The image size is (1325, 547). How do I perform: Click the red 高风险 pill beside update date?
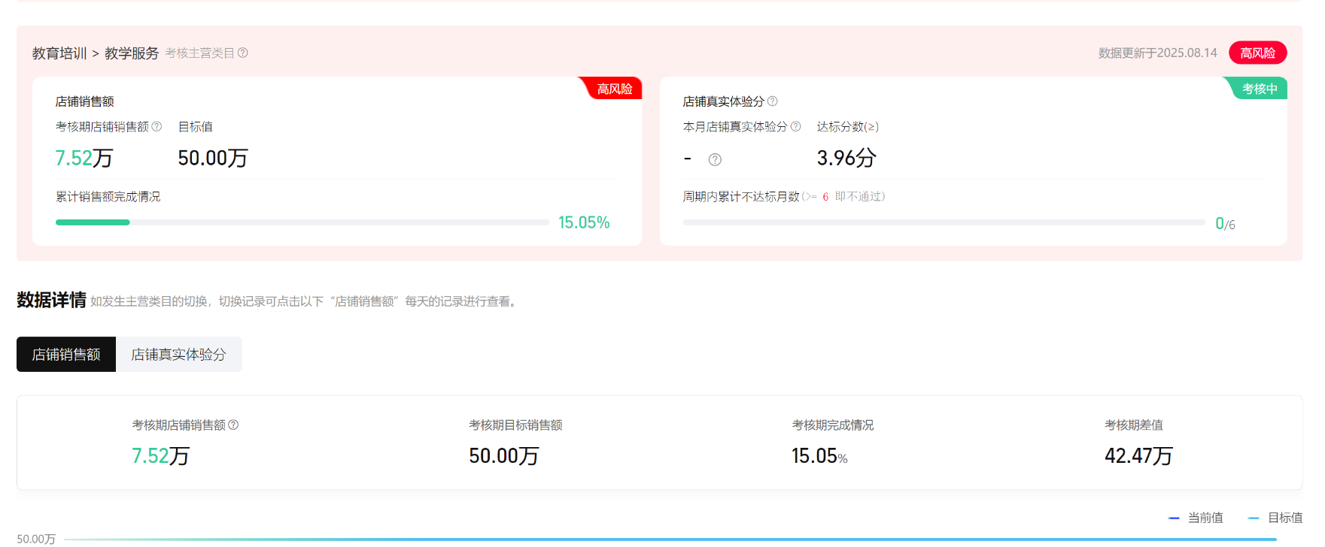click(x=1257, y=53)
